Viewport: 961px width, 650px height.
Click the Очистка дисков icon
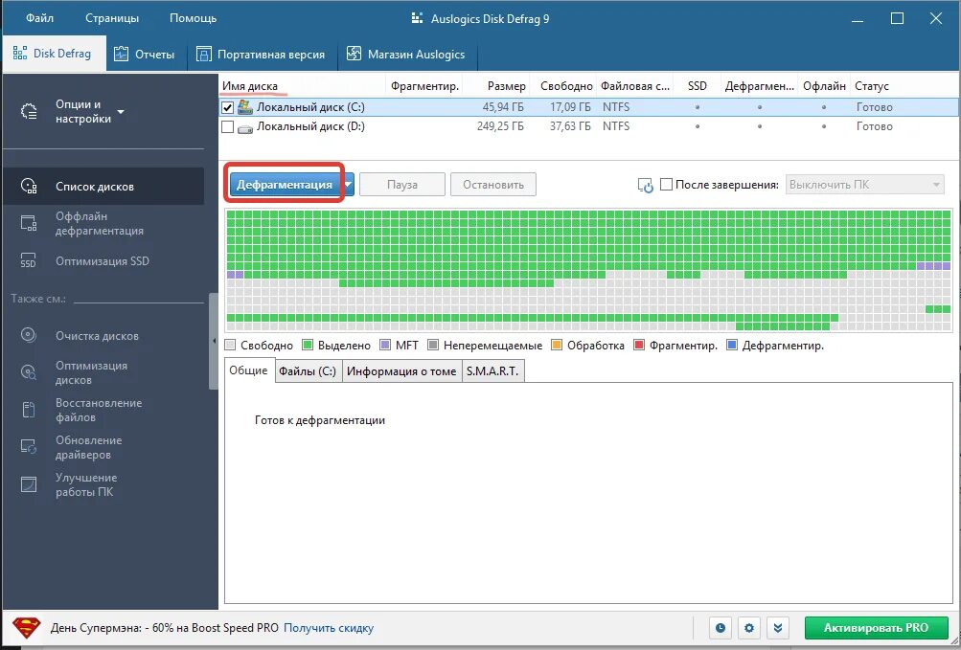pyautogui.click(x=29, y=335)
